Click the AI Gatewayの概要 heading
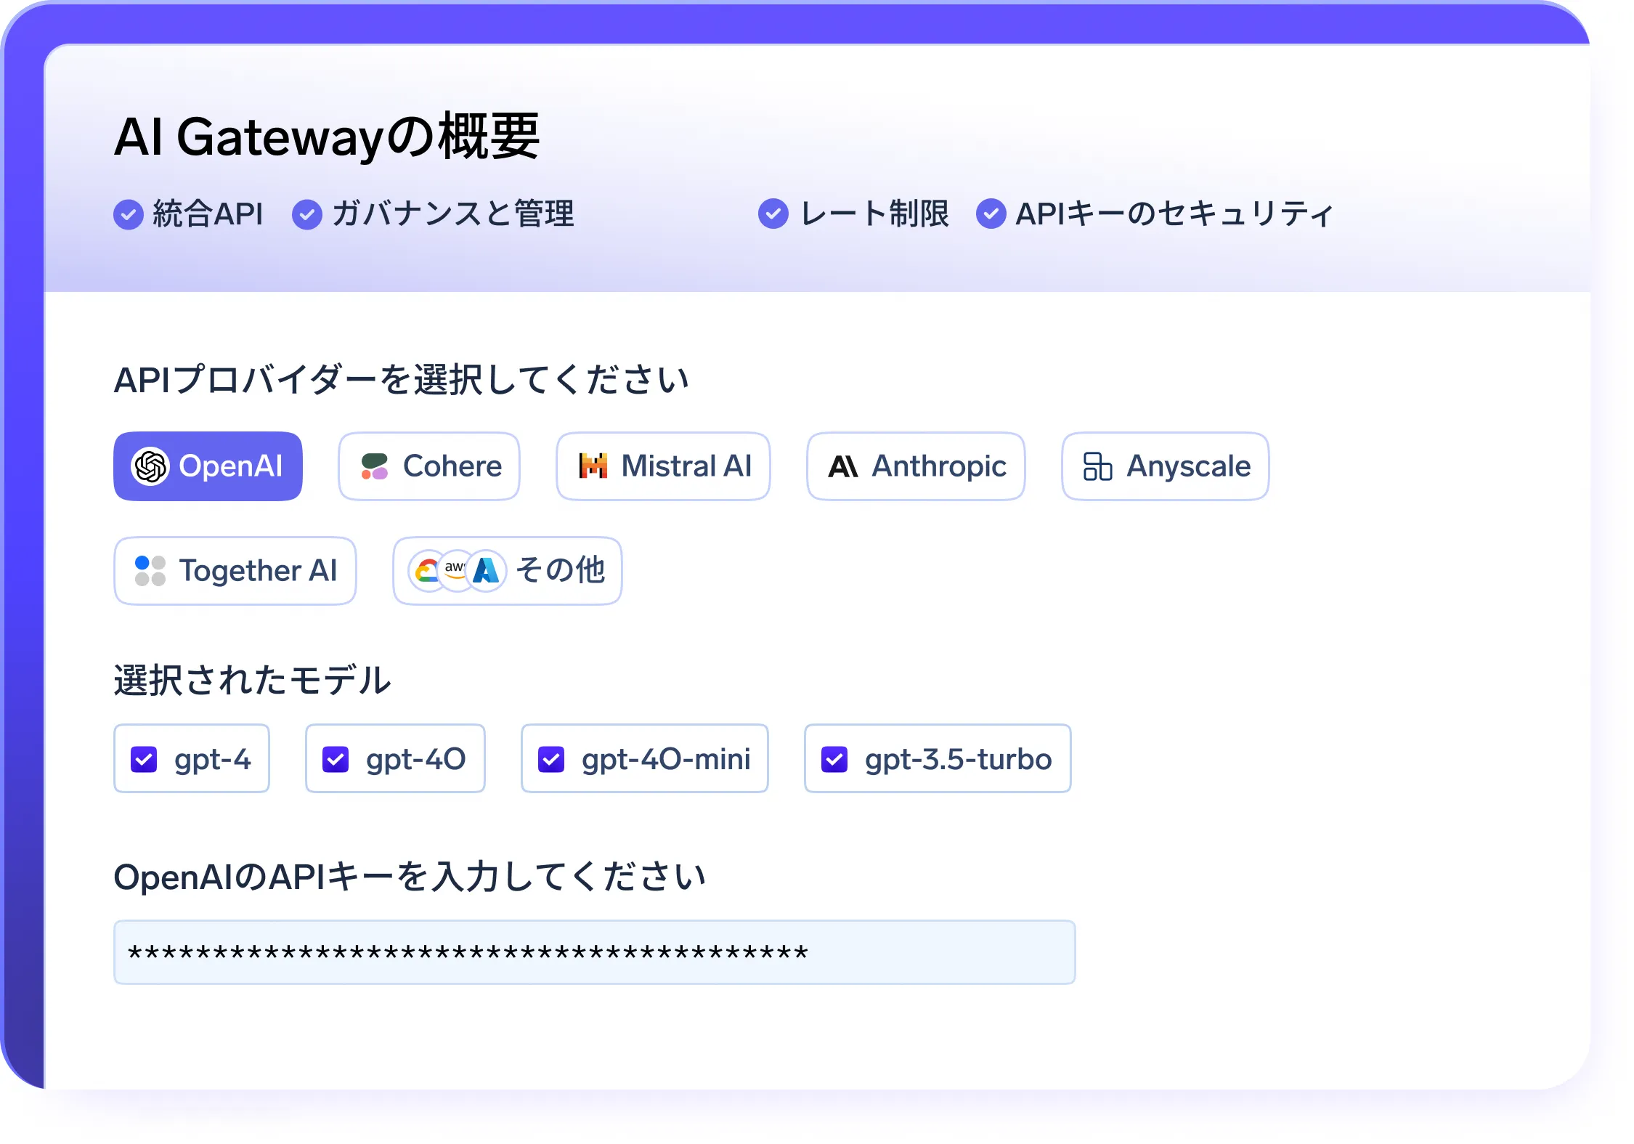1634x1144 pixels. pyautogui.click(x=327, y=137)
